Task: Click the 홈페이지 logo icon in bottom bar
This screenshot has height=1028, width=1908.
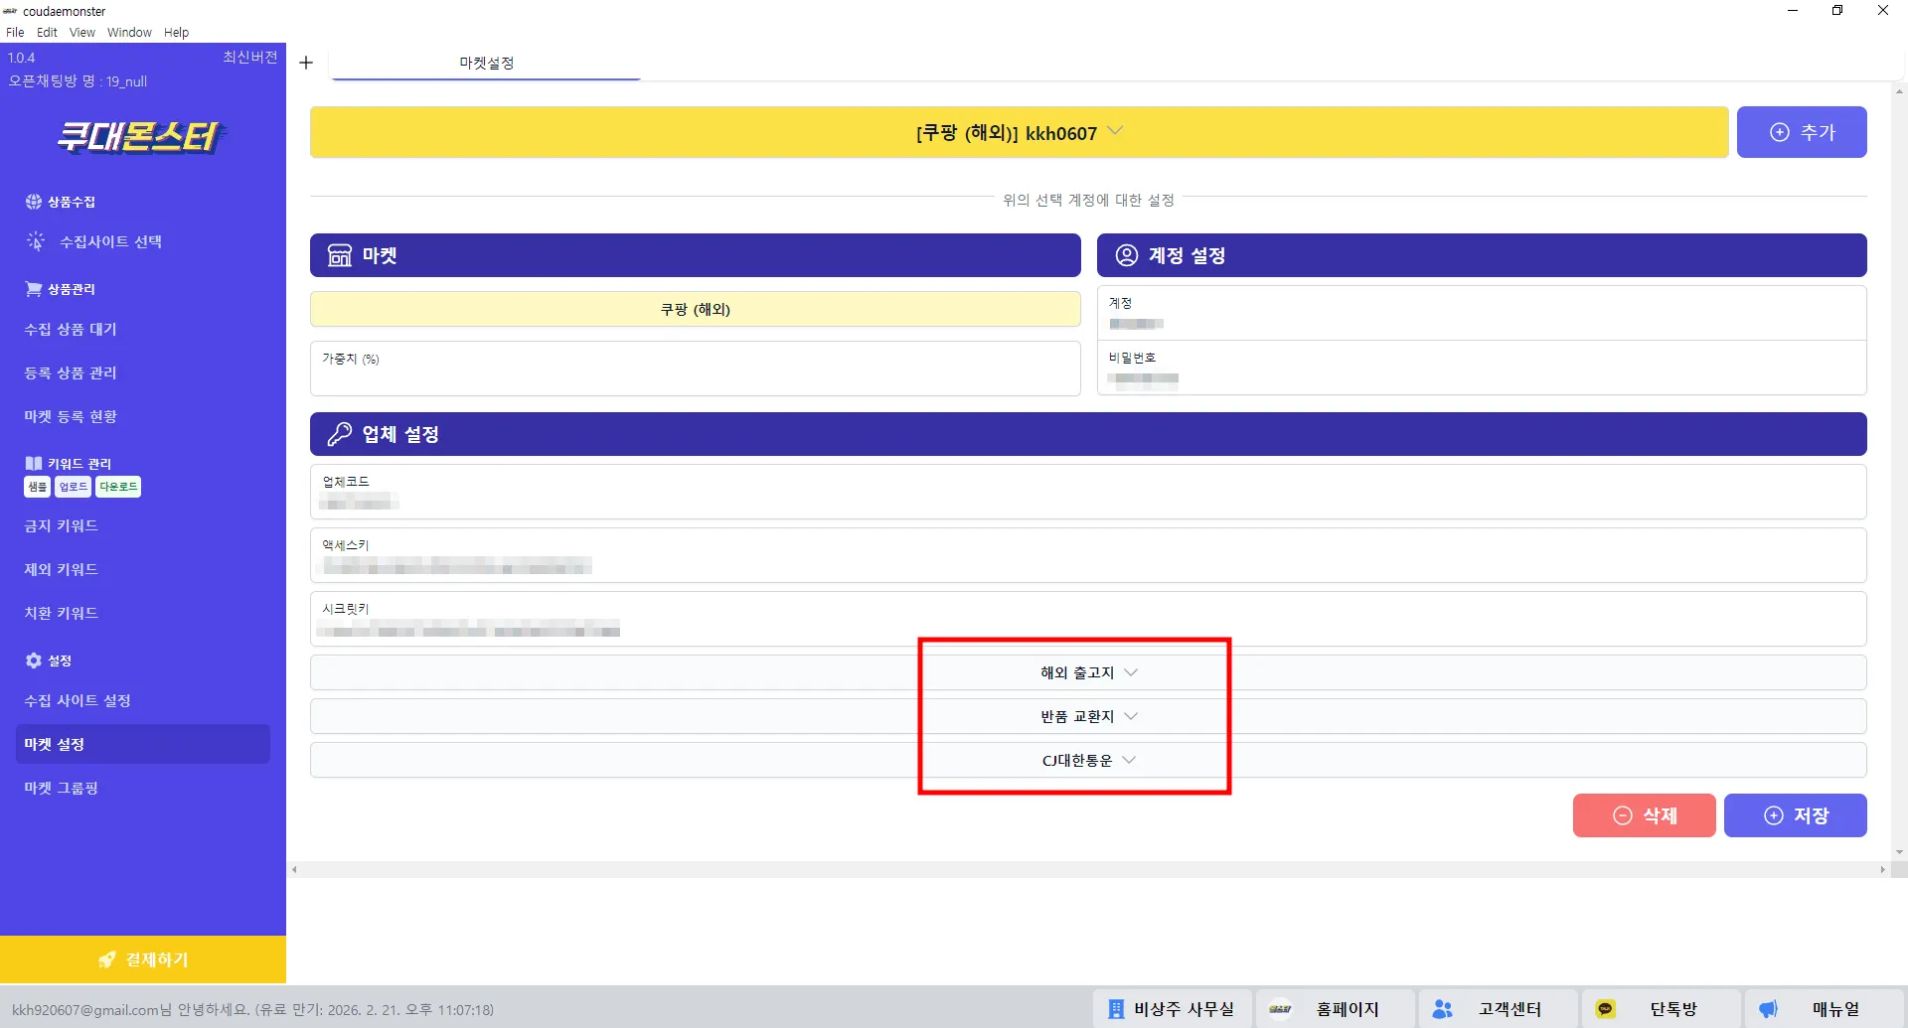Action: point(1280,1009)
